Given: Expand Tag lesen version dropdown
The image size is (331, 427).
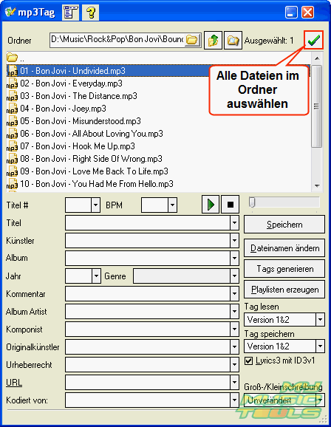Looking at the screenshot, I should pos(320,319).
